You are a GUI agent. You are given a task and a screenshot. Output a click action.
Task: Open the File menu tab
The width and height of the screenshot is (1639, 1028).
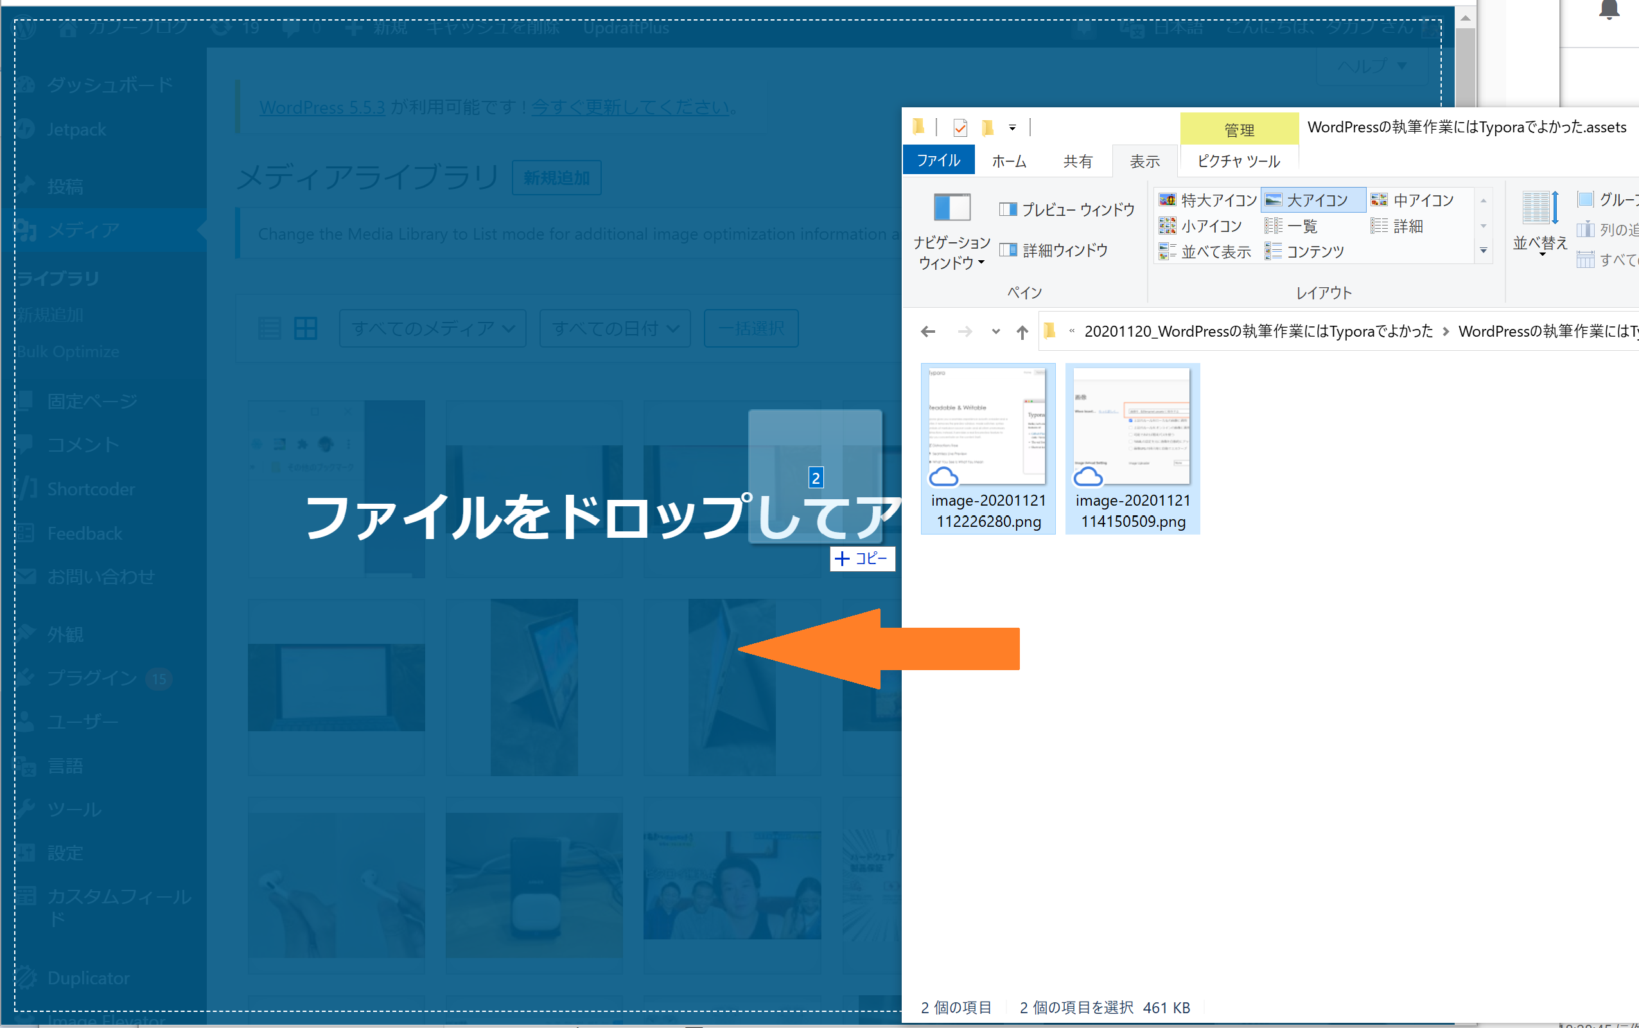click(938, 161)
